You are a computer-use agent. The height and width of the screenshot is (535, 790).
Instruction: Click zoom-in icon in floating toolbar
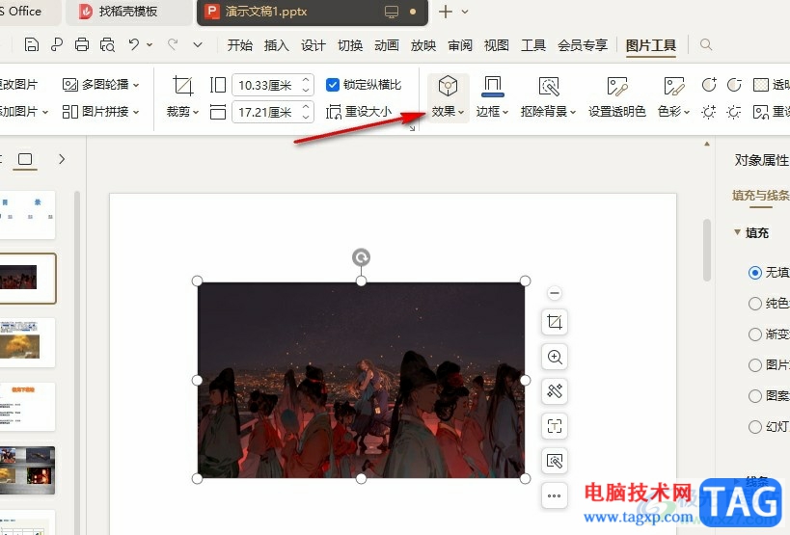555,357
